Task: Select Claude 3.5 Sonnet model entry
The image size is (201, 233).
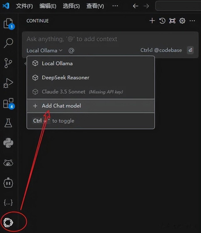Action: 91,92
